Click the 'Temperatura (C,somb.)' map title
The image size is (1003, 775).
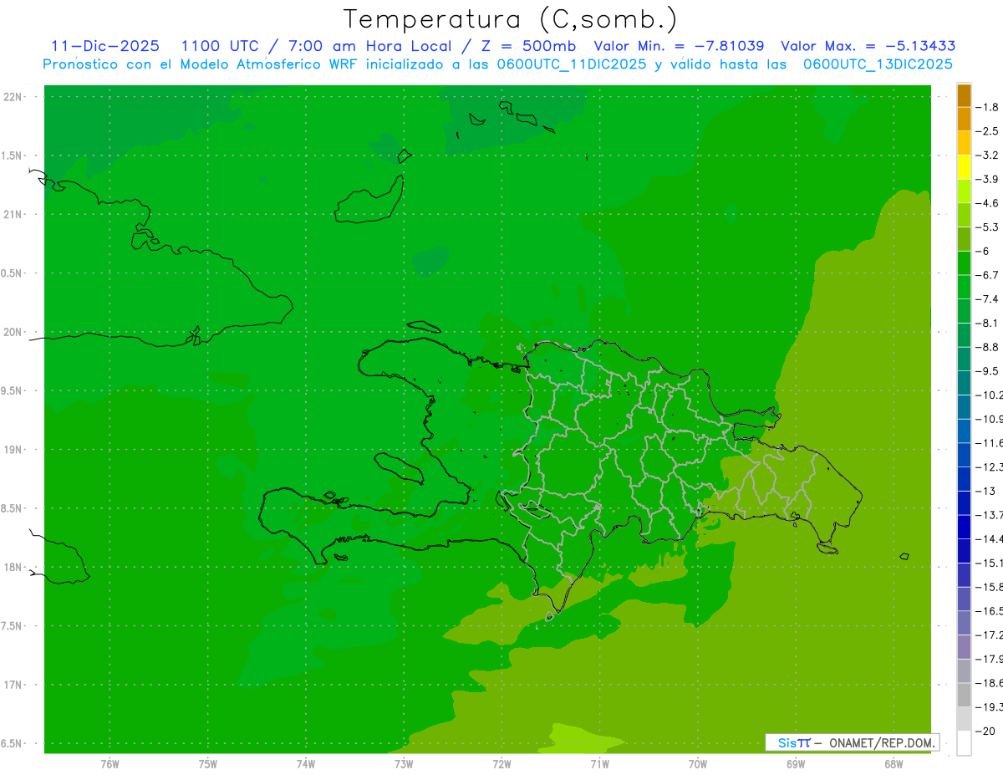coord(511,18)
